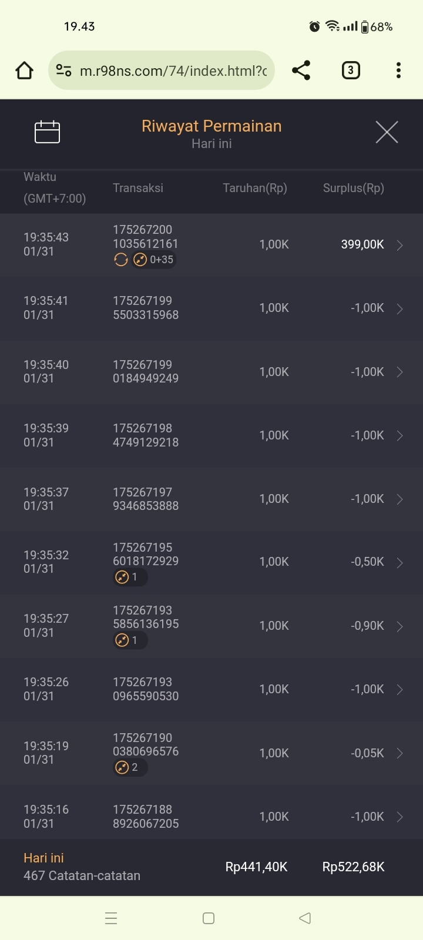The width and height of the screenshot is (423, 940).
Task: Tap the browser home icon
Action: click(x=24, y=70)
